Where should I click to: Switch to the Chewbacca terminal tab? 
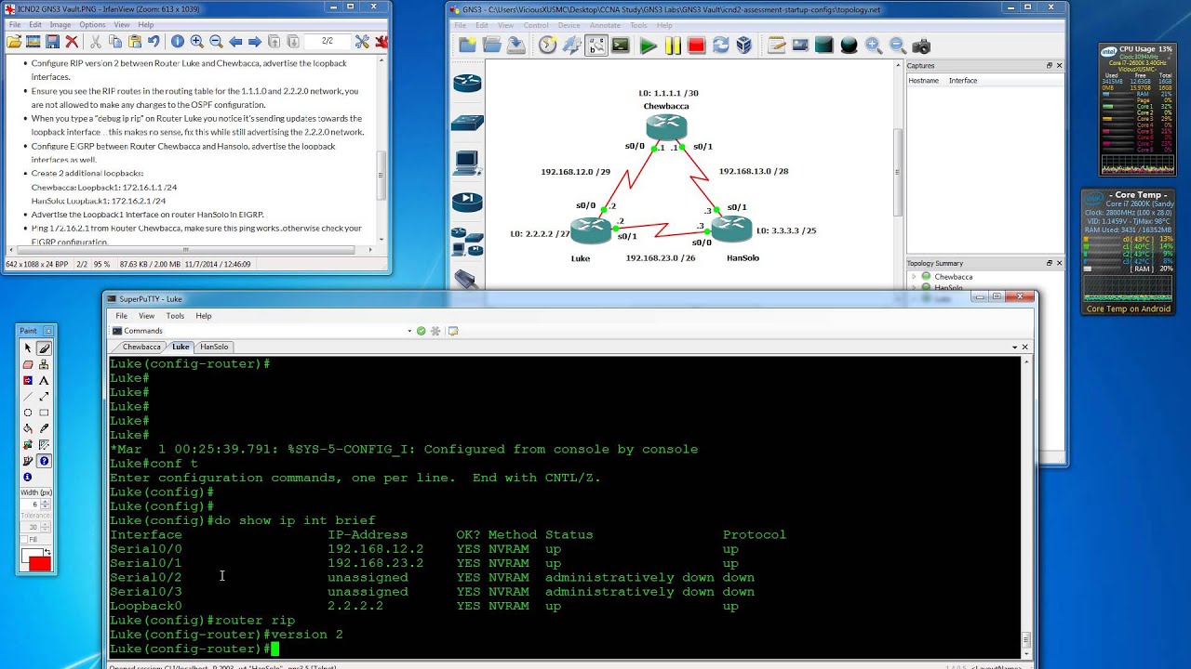point(141,347)
